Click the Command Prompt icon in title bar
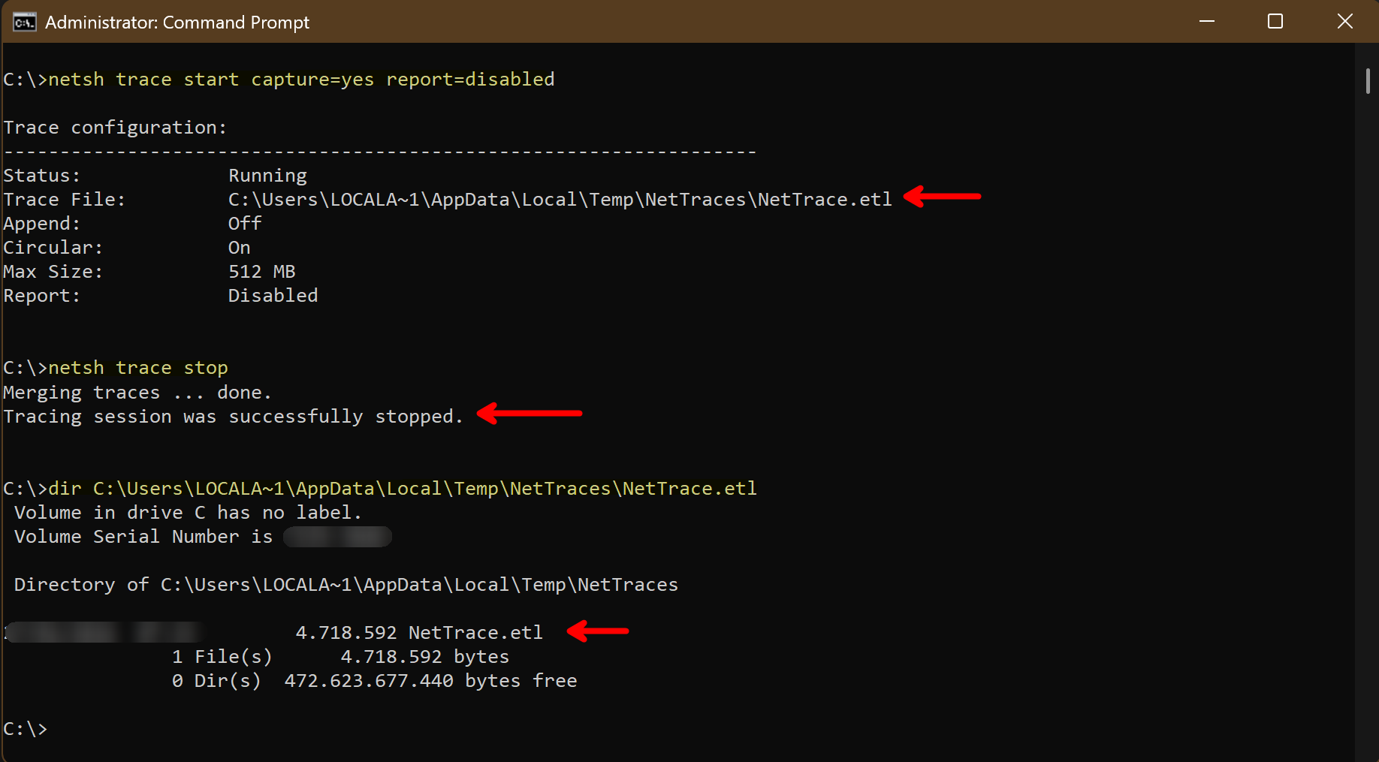The image size is (1379, 762). [x=24, y=23]
